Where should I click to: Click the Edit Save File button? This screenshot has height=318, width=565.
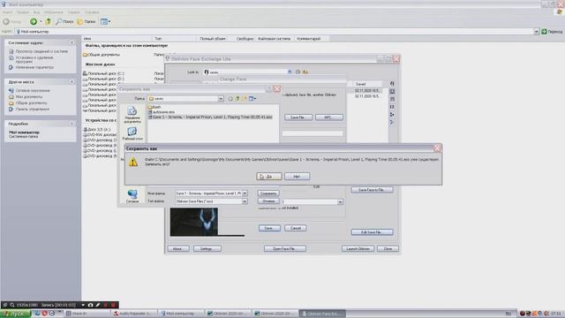(373, 231)
